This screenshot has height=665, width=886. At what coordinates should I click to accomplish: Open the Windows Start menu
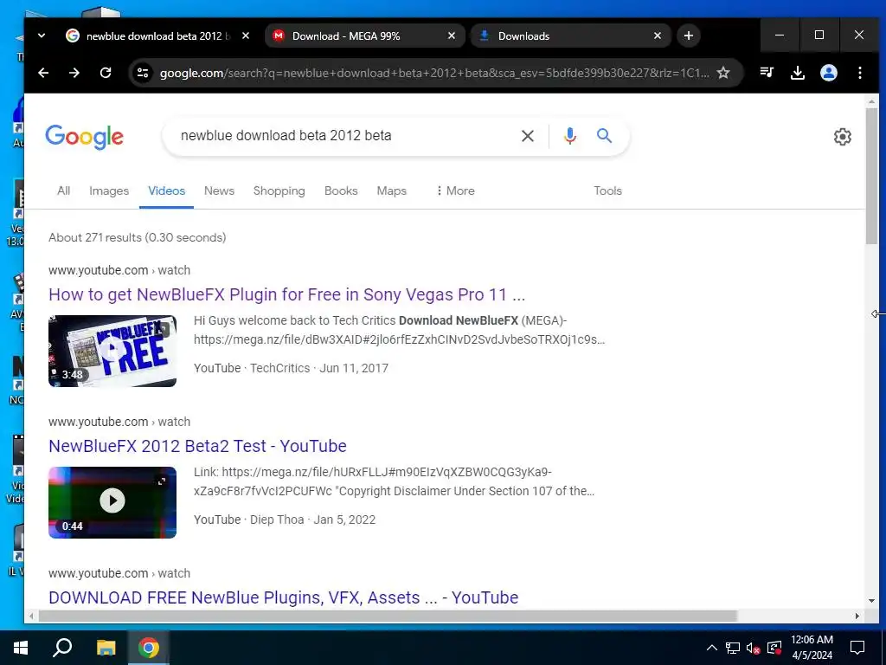(21, 648)
